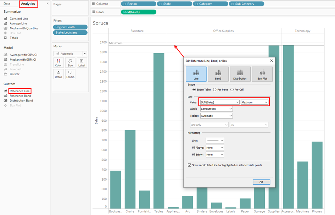
Task: Choose the Band reference type icon
Action: click(x=218, y=74)
